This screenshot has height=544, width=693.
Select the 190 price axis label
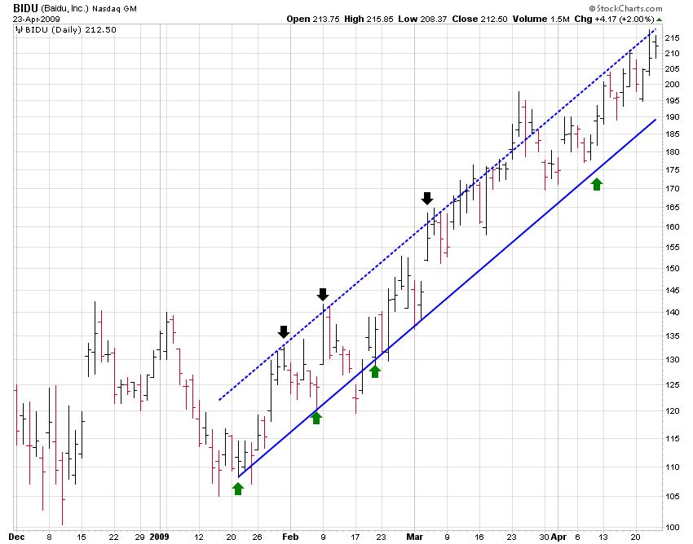coord(673,117)
